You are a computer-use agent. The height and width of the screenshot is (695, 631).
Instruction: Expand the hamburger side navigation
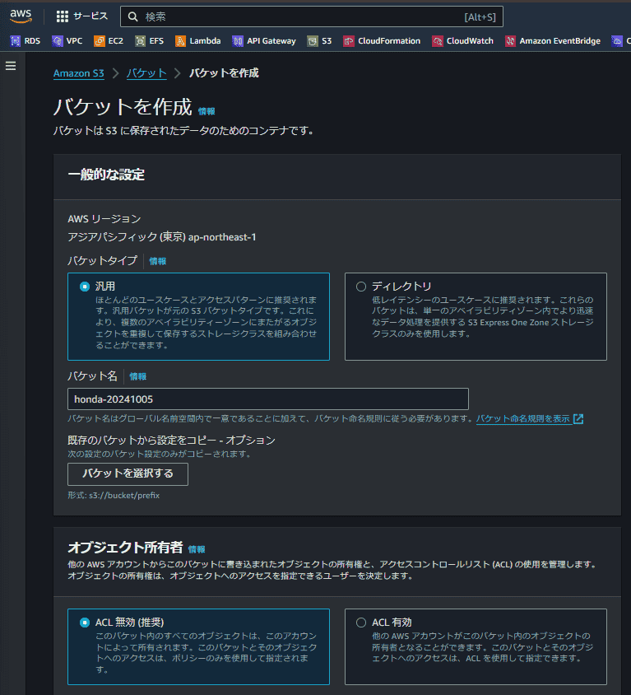tap(11, 66)
